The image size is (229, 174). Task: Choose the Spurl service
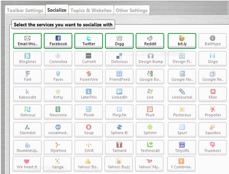point(182,130)
